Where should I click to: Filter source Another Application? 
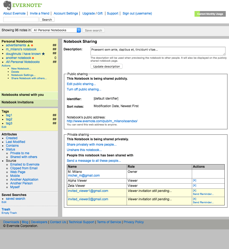24,180
